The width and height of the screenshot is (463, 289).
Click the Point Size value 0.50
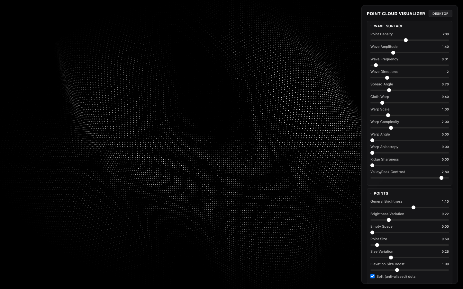tap(445, 239)
